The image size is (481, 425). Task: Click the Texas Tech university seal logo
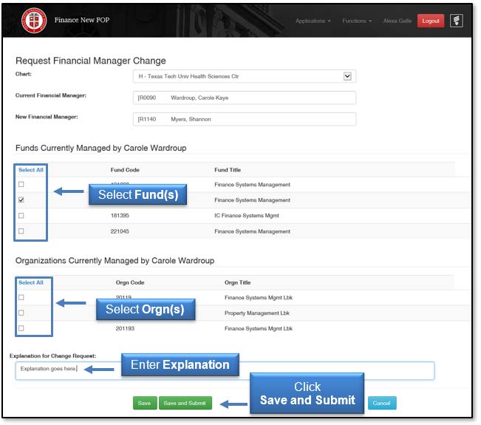[x=34, y=20]
